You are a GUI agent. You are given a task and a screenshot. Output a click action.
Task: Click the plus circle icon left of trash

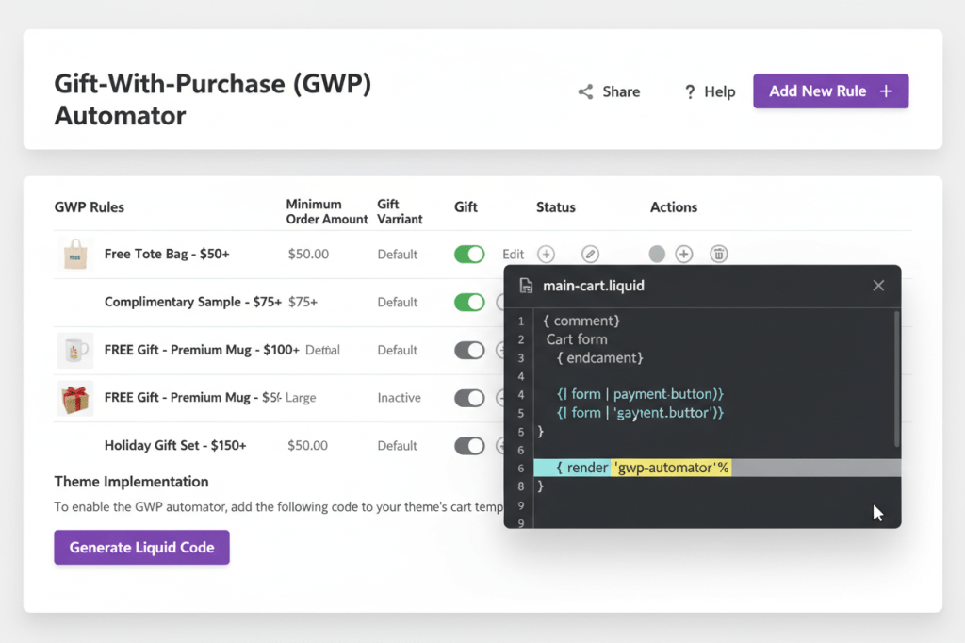[684, 254]
